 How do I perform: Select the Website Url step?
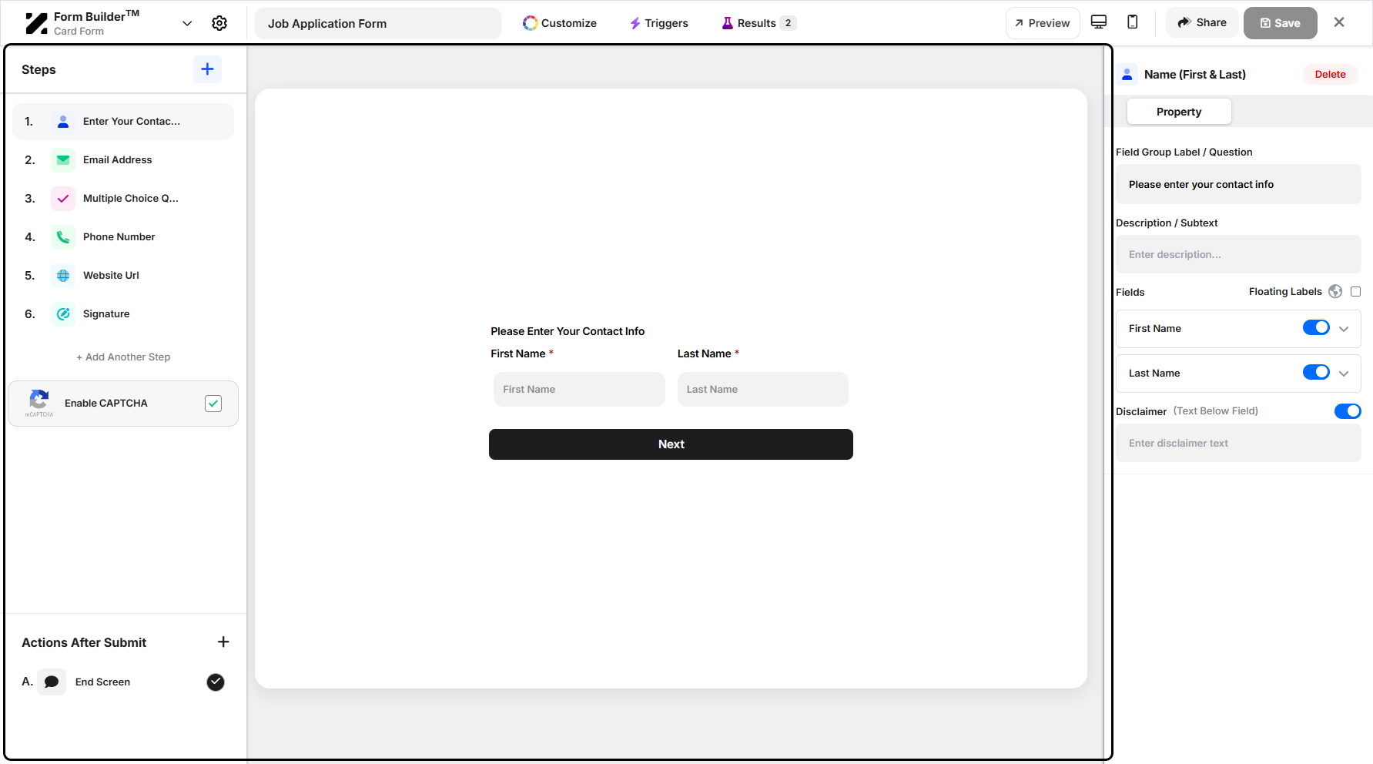[123, 276]
